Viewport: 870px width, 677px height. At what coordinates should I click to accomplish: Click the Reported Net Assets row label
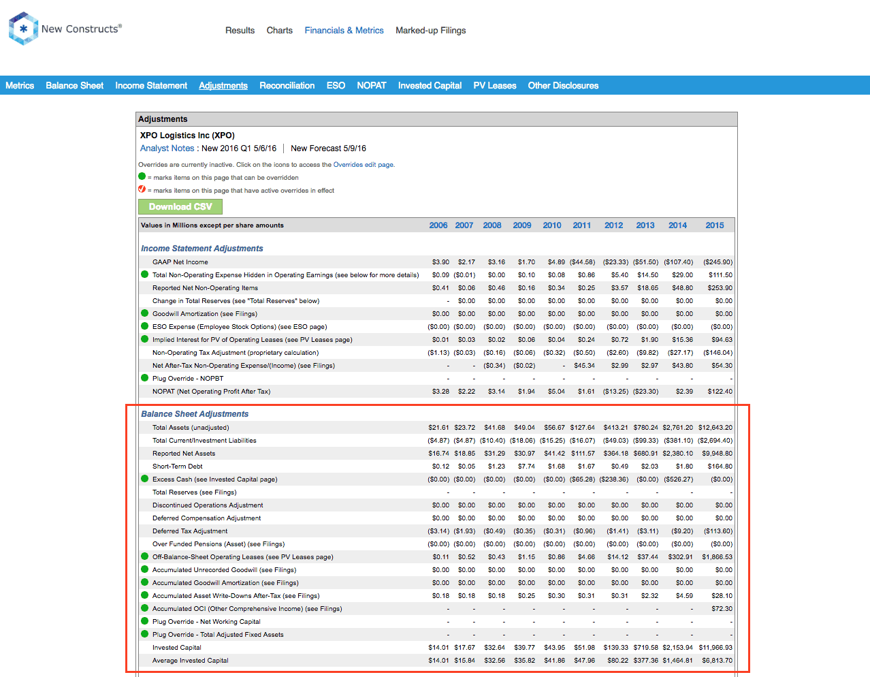(x=184, y=454)
